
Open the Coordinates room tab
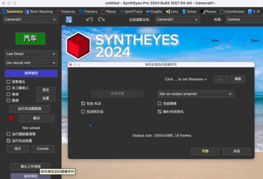tap(232, 11)
